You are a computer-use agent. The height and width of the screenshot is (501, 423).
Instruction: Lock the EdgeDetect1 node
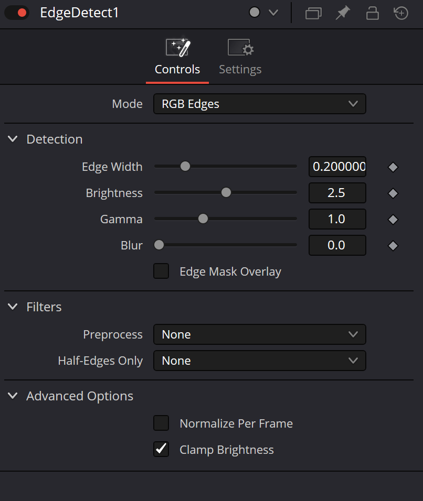[372, 14]
